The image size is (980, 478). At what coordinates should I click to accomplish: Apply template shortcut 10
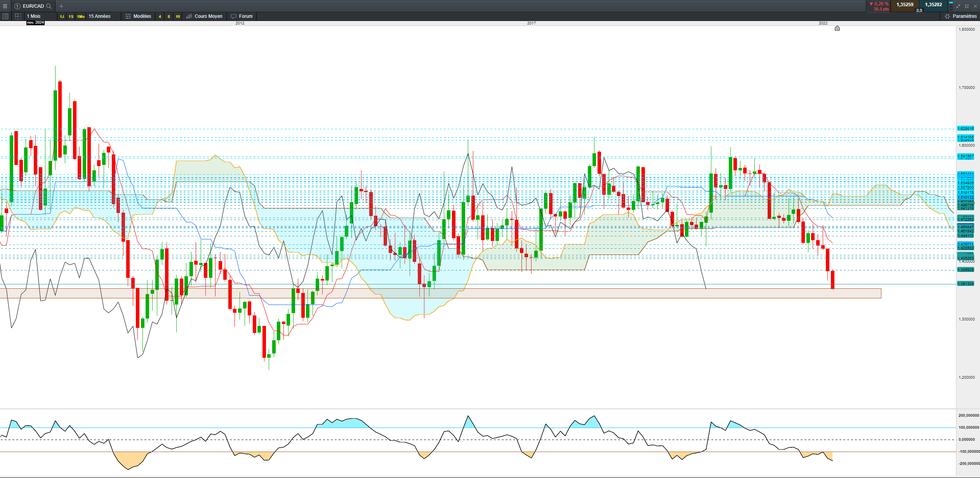point(178,16)
